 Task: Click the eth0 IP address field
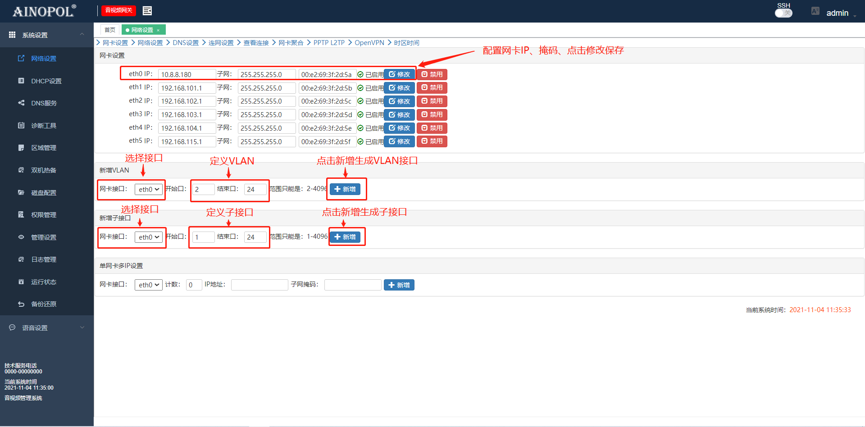coord(187,74)
